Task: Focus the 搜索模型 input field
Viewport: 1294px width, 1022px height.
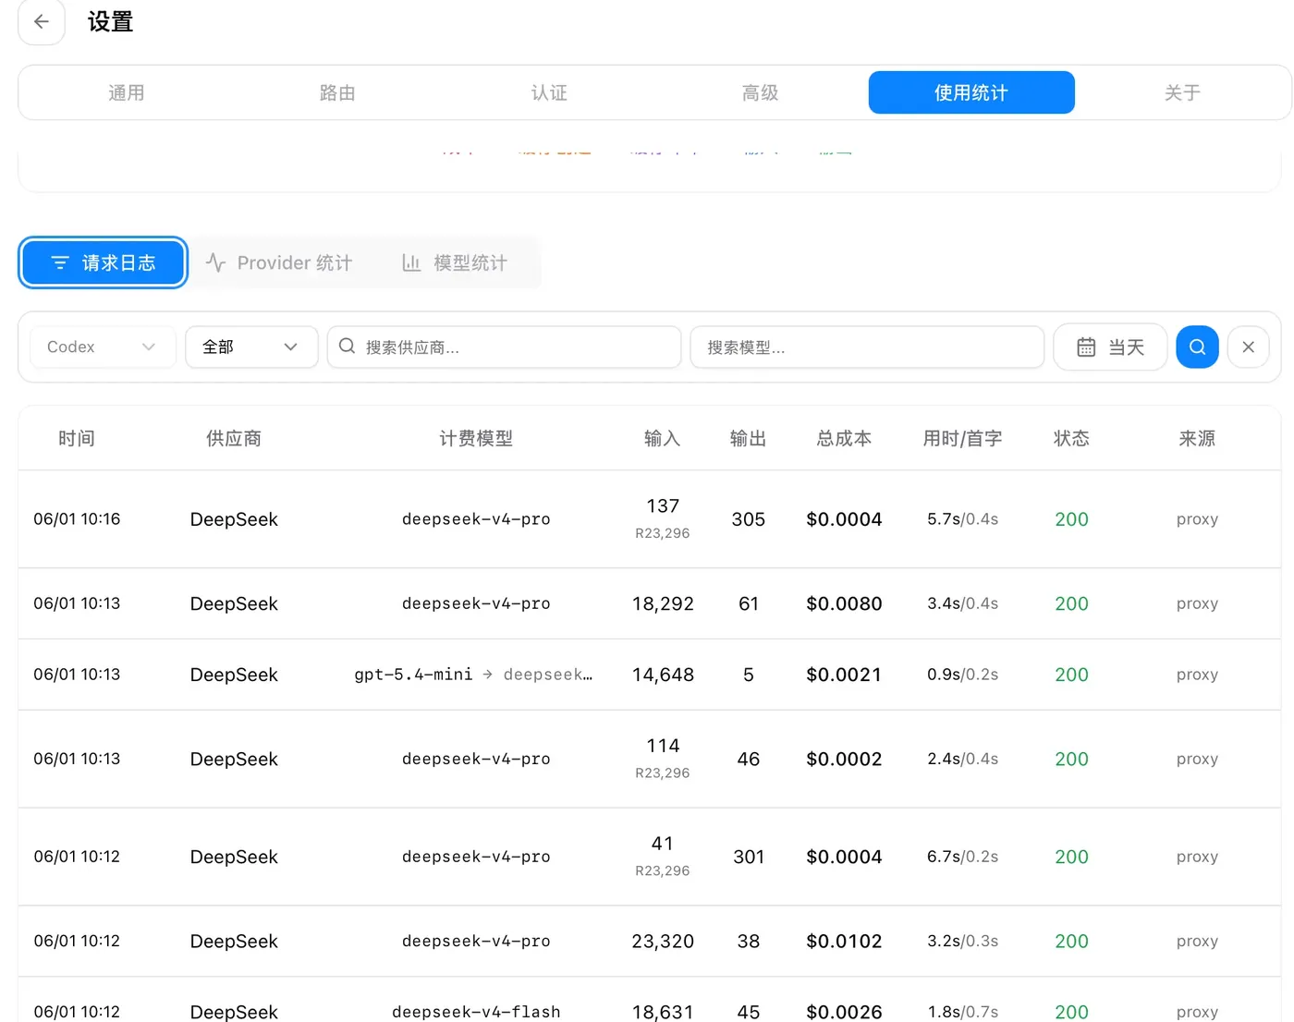Action: pos(867,347)
